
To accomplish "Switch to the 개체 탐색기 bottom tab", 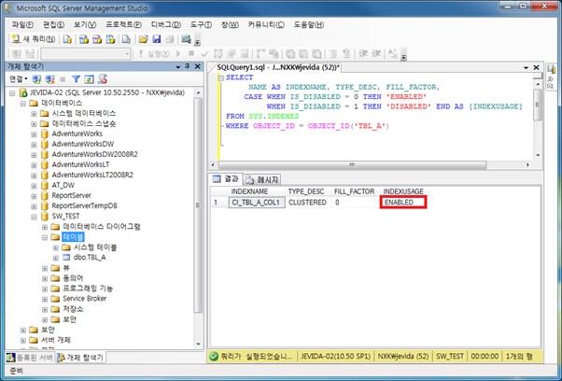I will pyautogui.click(x=81, y=357).
